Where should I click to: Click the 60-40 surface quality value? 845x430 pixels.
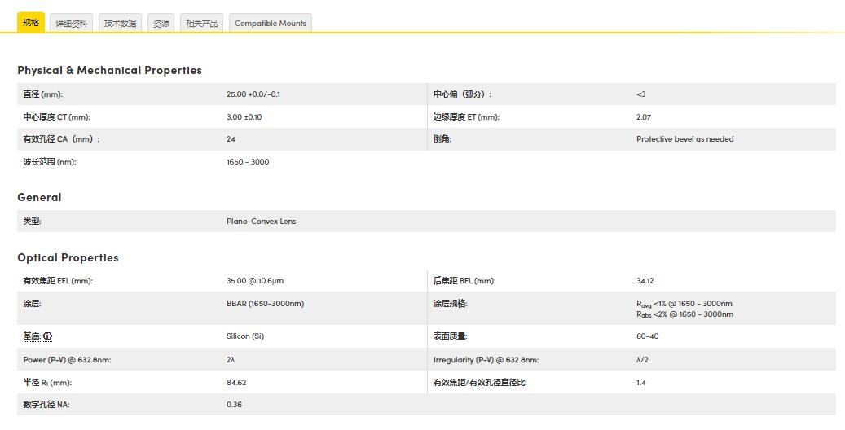pos(647,336)
